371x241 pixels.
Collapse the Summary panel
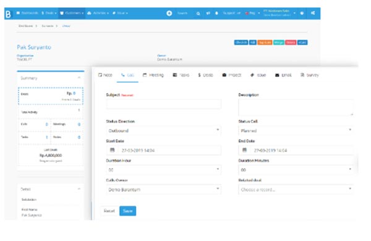[x=79, y=78]
